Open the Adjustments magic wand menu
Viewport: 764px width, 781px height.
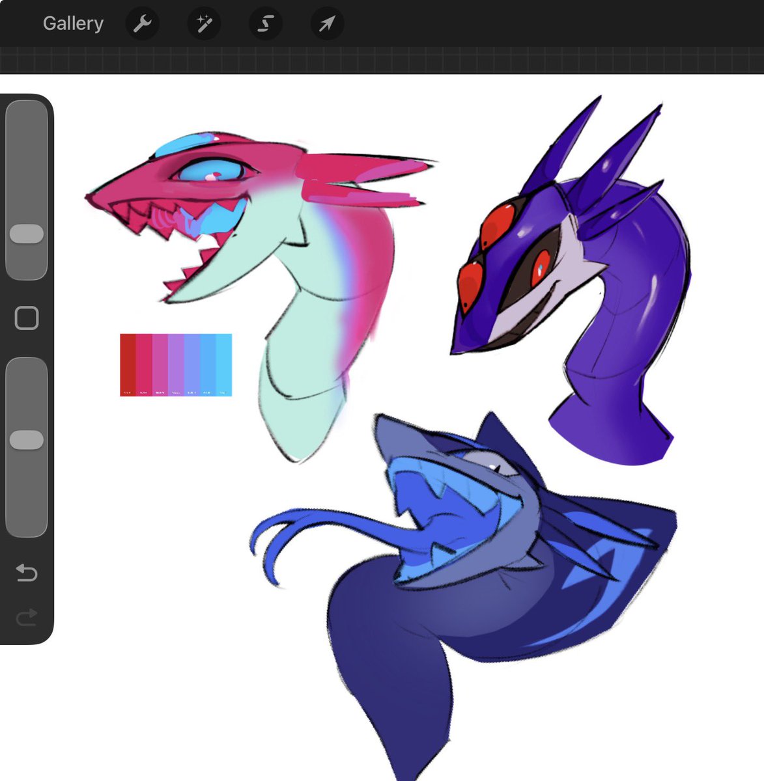click(x=204, y=24)
